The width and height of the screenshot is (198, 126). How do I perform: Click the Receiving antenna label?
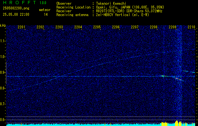[72, 15]
